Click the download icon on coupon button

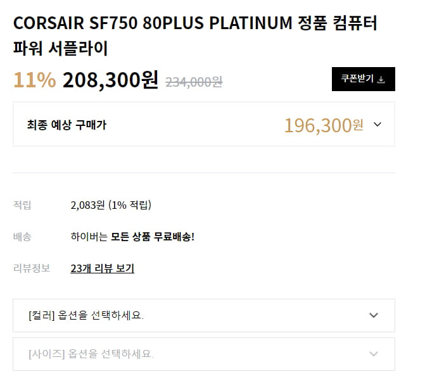click(x=381, y=80)
